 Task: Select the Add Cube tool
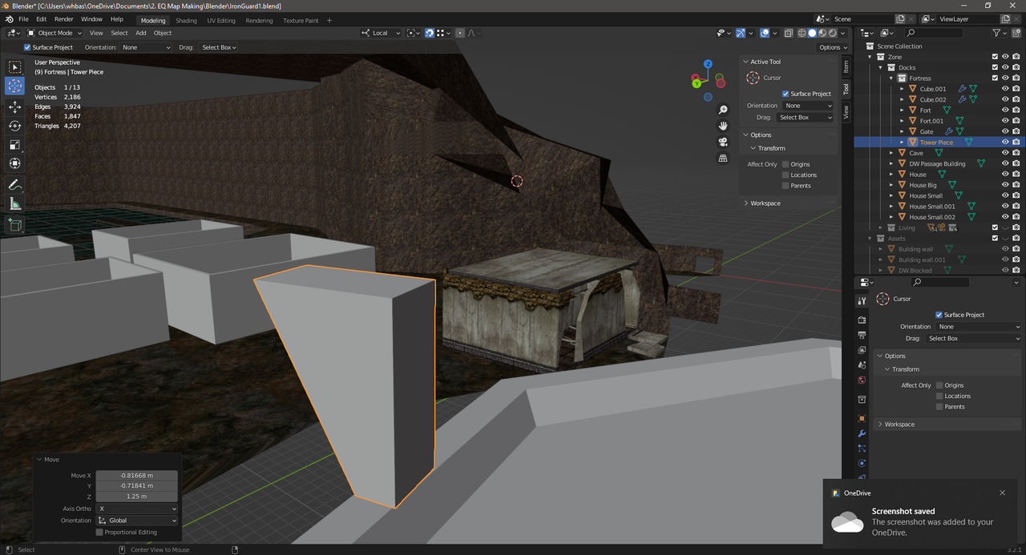click(x=14, y=226)
